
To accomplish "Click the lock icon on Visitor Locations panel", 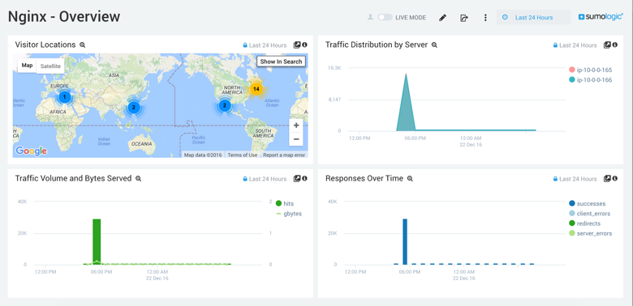I will coord(244,45).
